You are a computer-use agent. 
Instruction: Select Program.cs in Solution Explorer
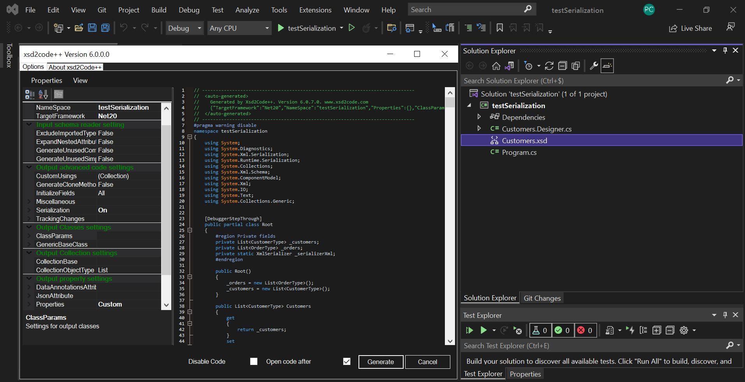pyautogui.click(x=519, y=152)
